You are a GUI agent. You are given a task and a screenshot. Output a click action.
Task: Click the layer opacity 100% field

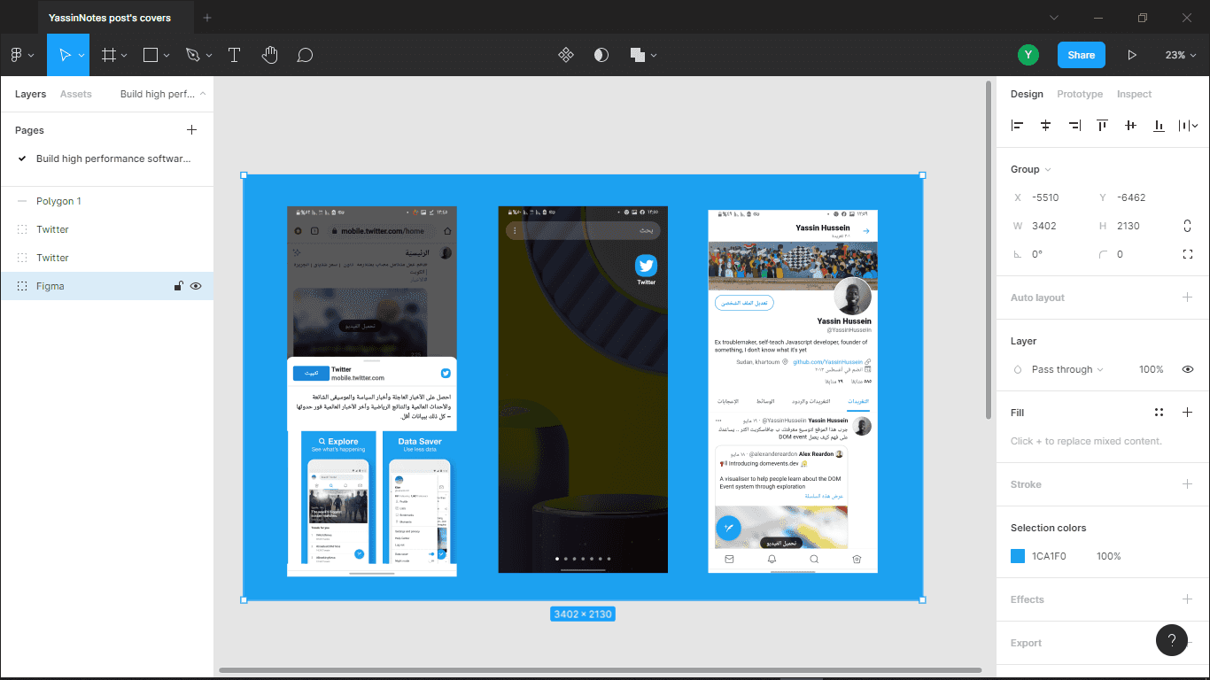pyautogui.click(x=1151, y=369)
